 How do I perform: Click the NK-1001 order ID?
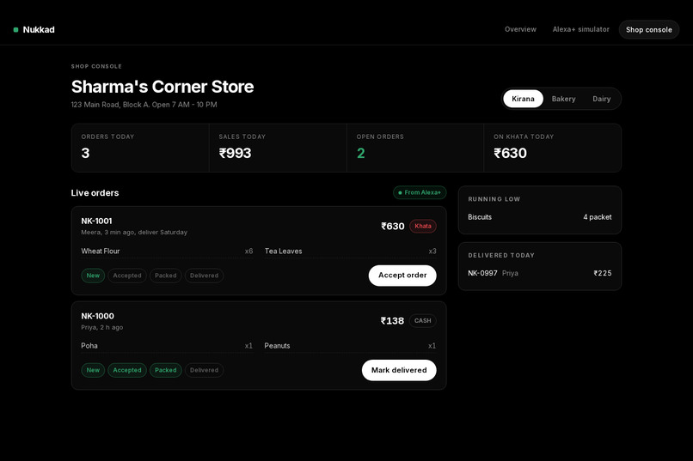point(96,221)
